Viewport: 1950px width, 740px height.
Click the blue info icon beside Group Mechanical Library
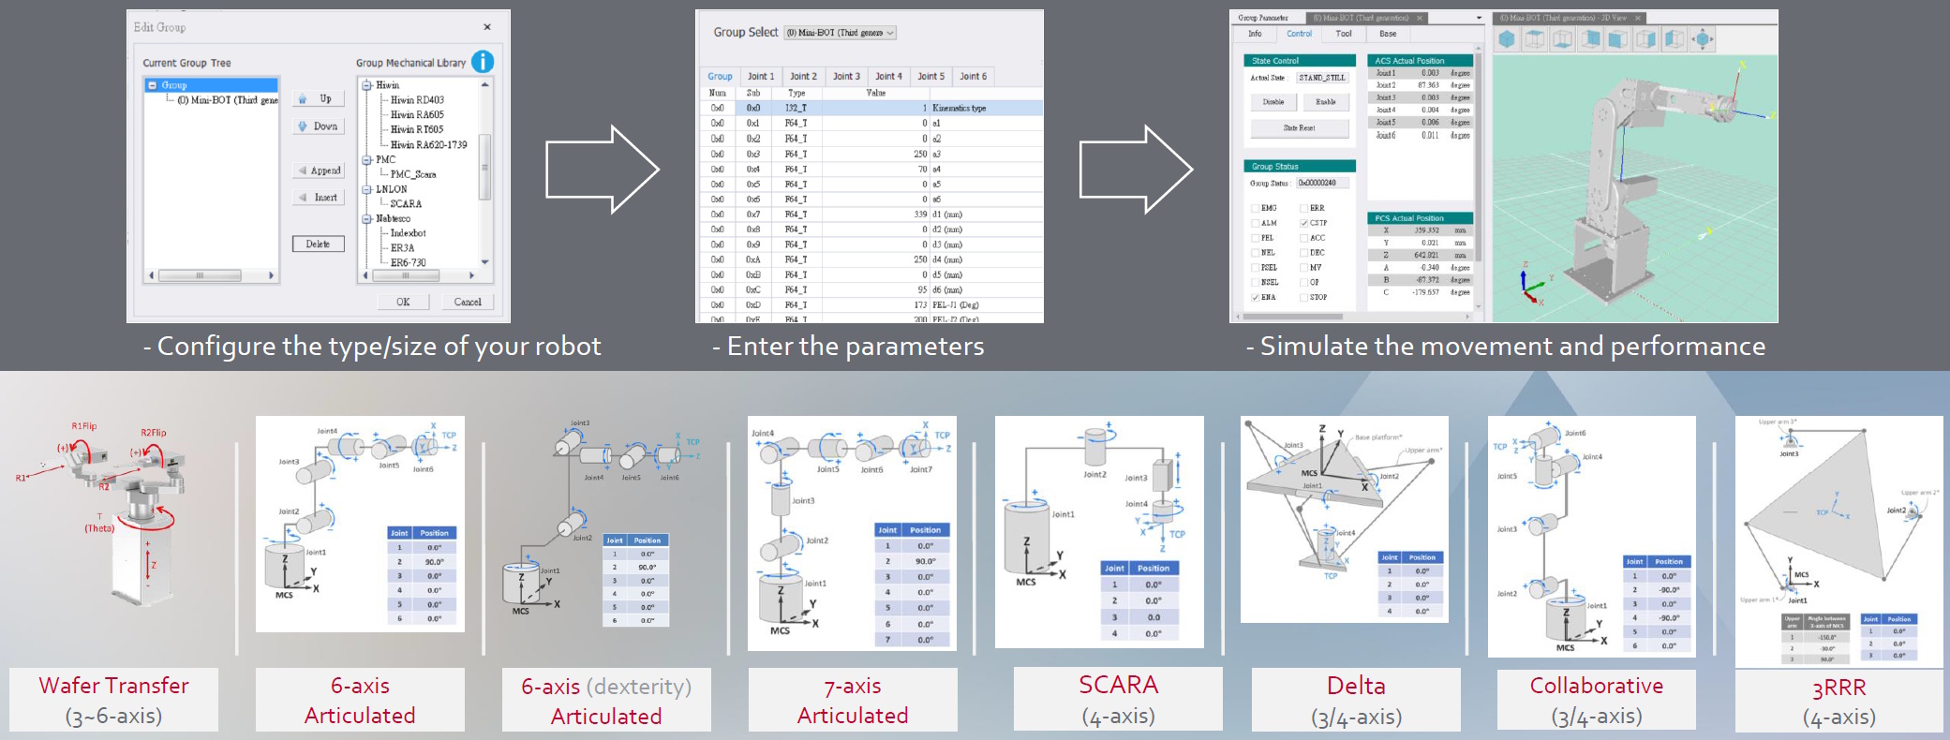pyautogui.click(x=482, y=62)
